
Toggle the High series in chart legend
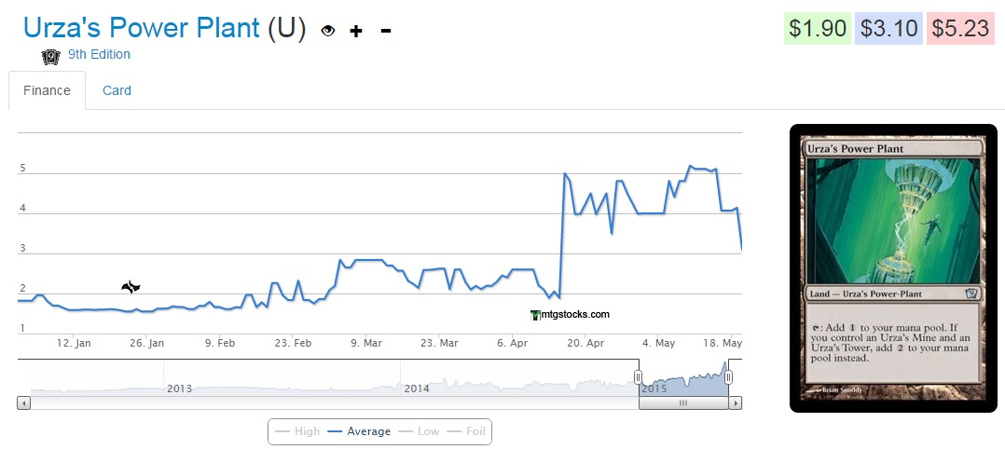pyautogui.click(x=296, y=431)
